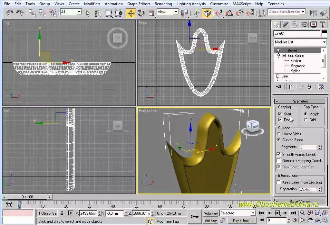
Task: Open the Modify command panel tab
Action: tap(286, 24)
